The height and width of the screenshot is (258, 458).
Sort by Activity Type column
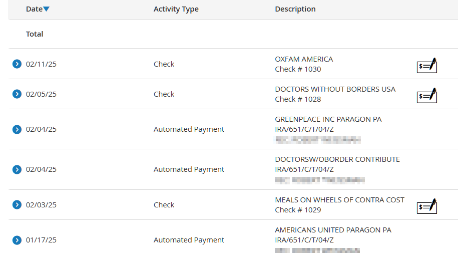point(176,9)
